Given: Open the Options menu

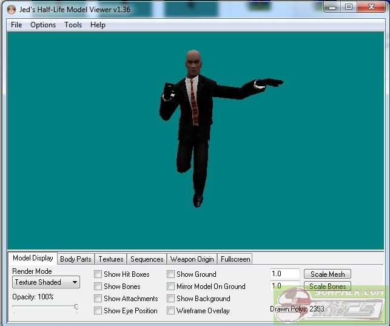Looking at the screenshot, I should pos(43,25).
